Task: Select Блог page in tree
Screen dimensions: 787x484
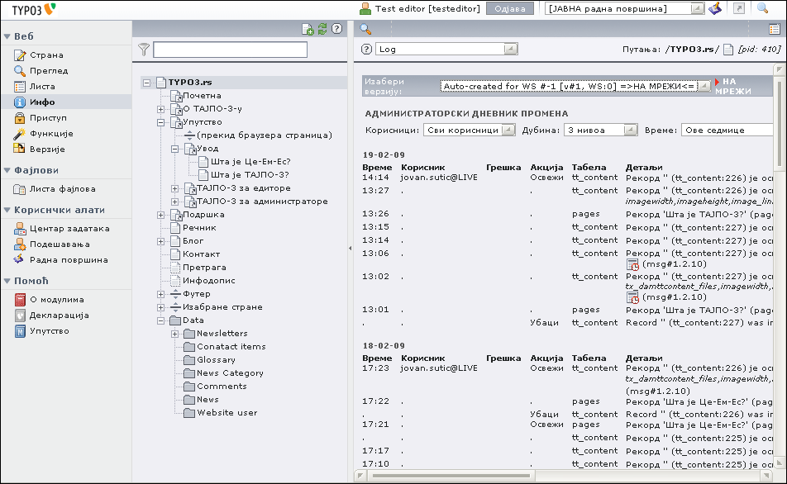Action: pyautogui.click(x=193, y=241)
